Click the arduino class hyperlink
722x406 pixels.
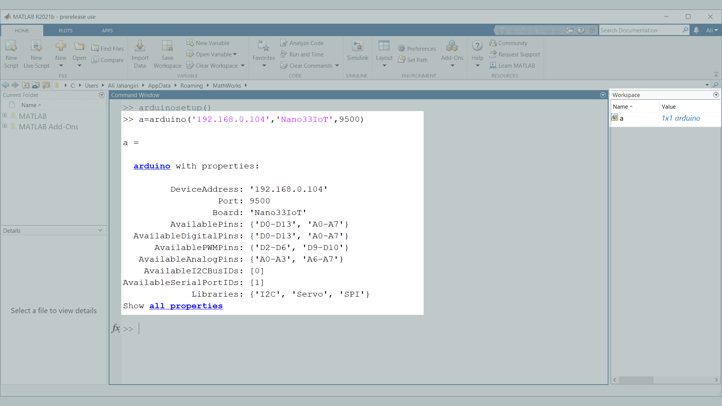point(152,166)
